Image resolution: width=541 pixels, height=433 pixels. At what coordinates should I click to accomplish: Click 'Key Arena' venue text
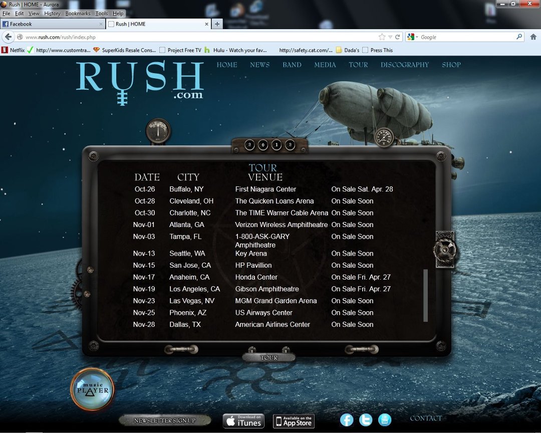pos(251,253)
